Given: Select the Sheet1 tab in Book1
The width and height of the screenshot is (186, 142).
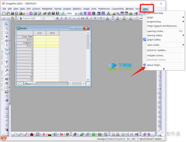Looking at the screenshot, I should 30,84.
